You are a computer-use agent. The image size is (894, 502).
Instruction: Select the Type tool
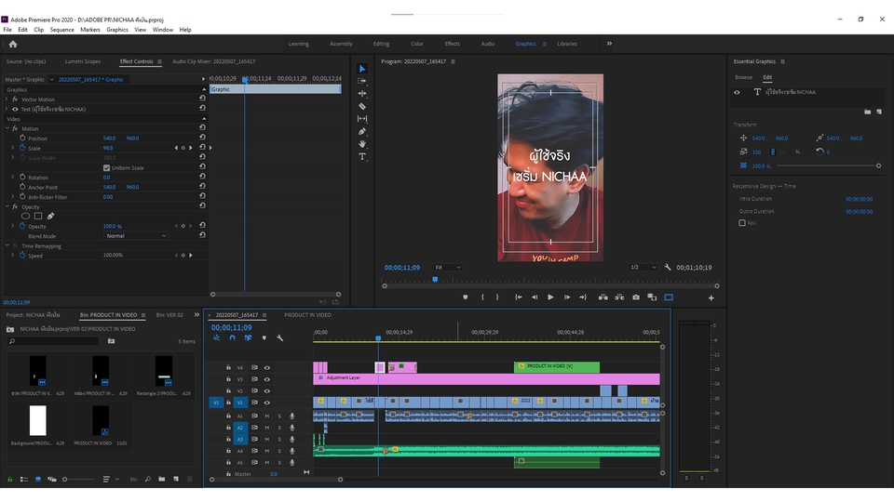[x=362, y=156]
